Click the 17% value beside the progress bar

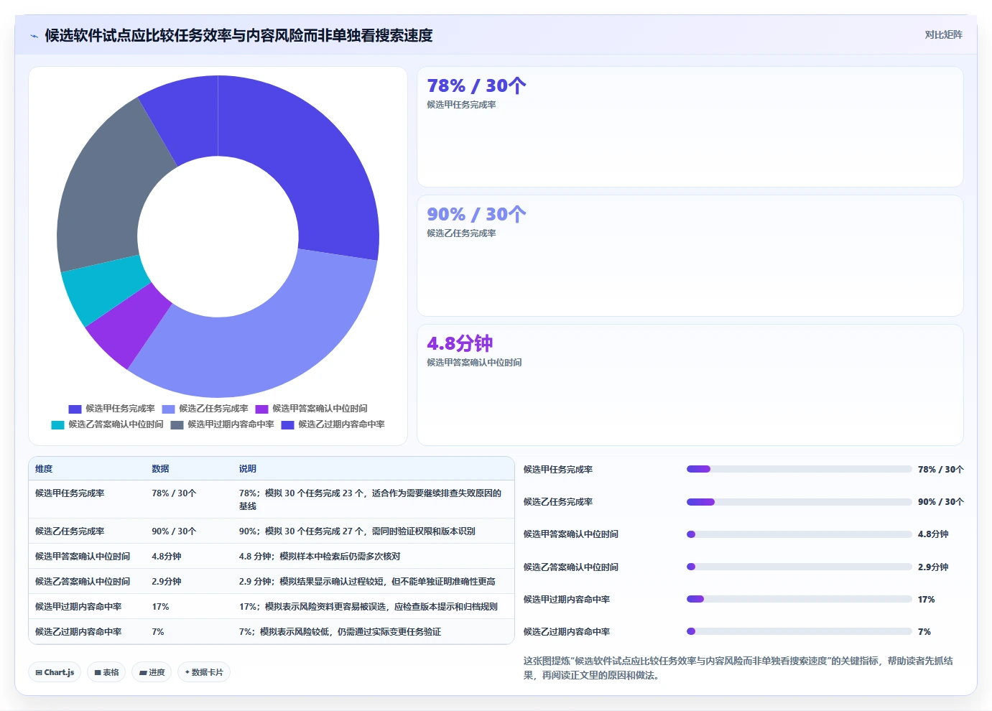[x=927, y=599]
